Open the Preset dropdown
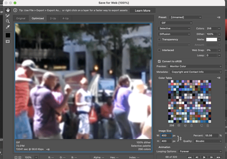 point(186,17)
